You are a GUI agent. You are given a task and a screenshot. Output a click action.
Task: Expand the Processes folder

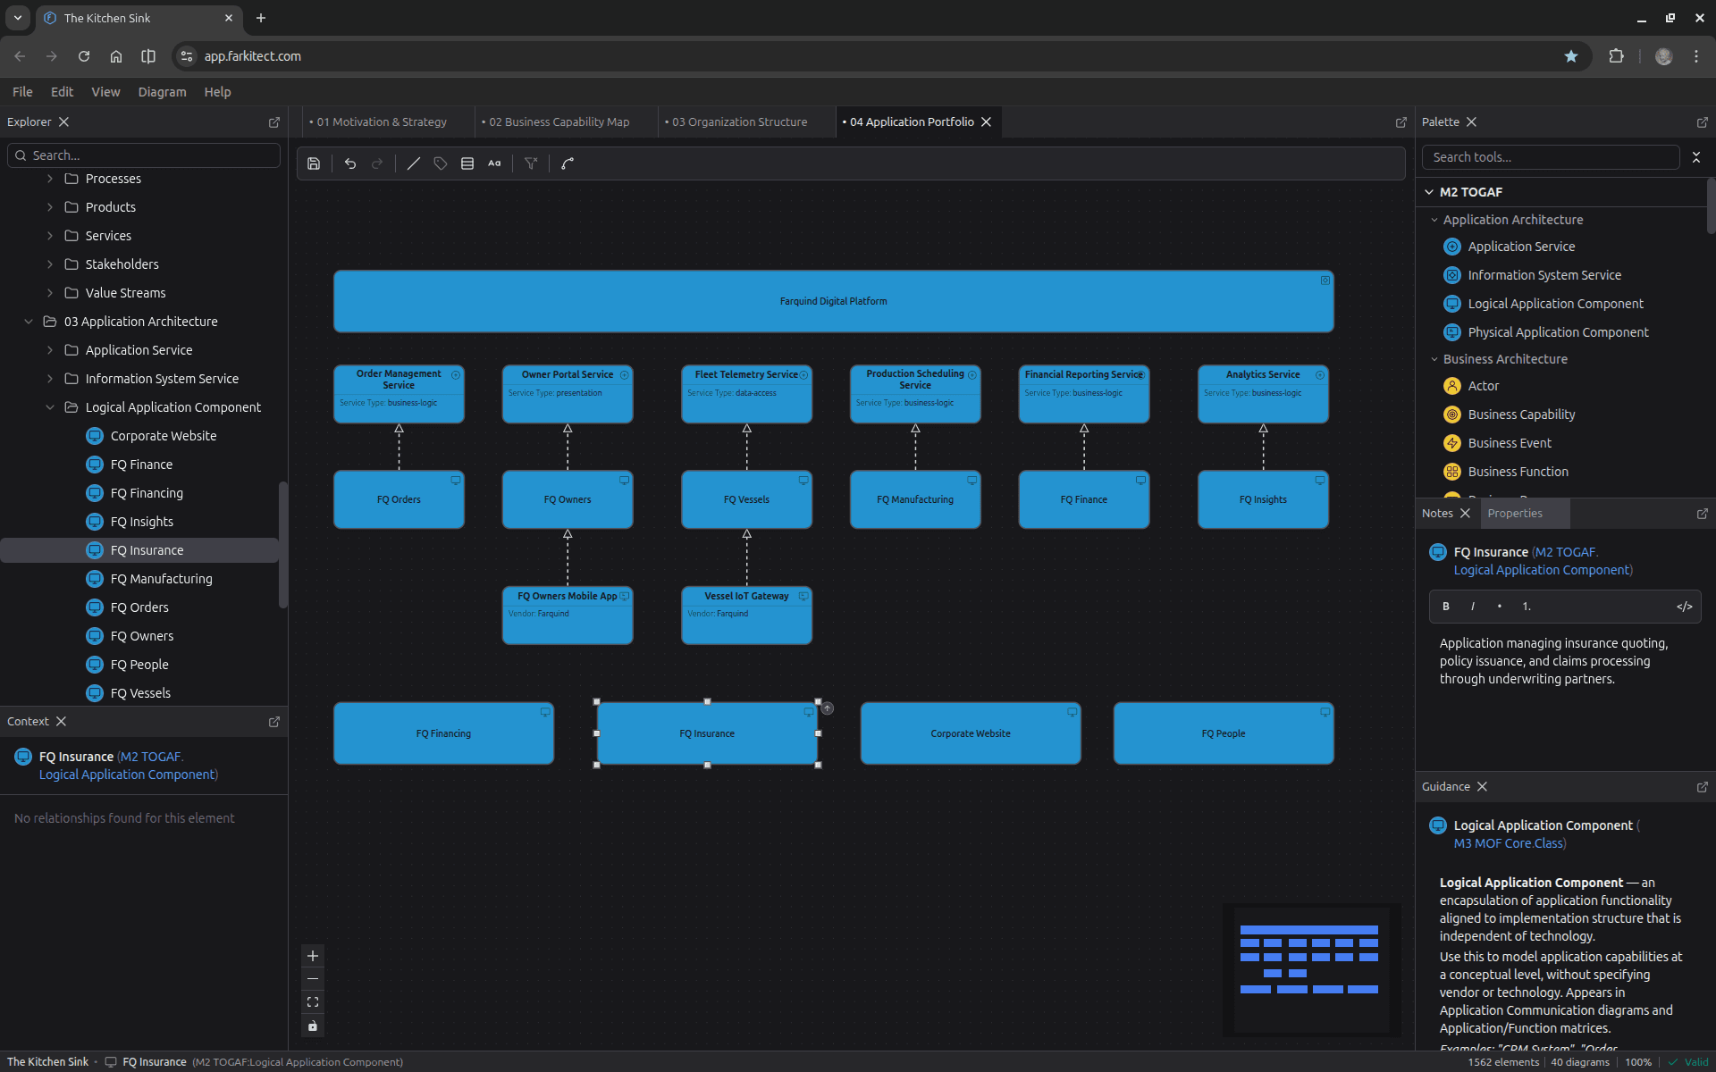click(50, 179)
